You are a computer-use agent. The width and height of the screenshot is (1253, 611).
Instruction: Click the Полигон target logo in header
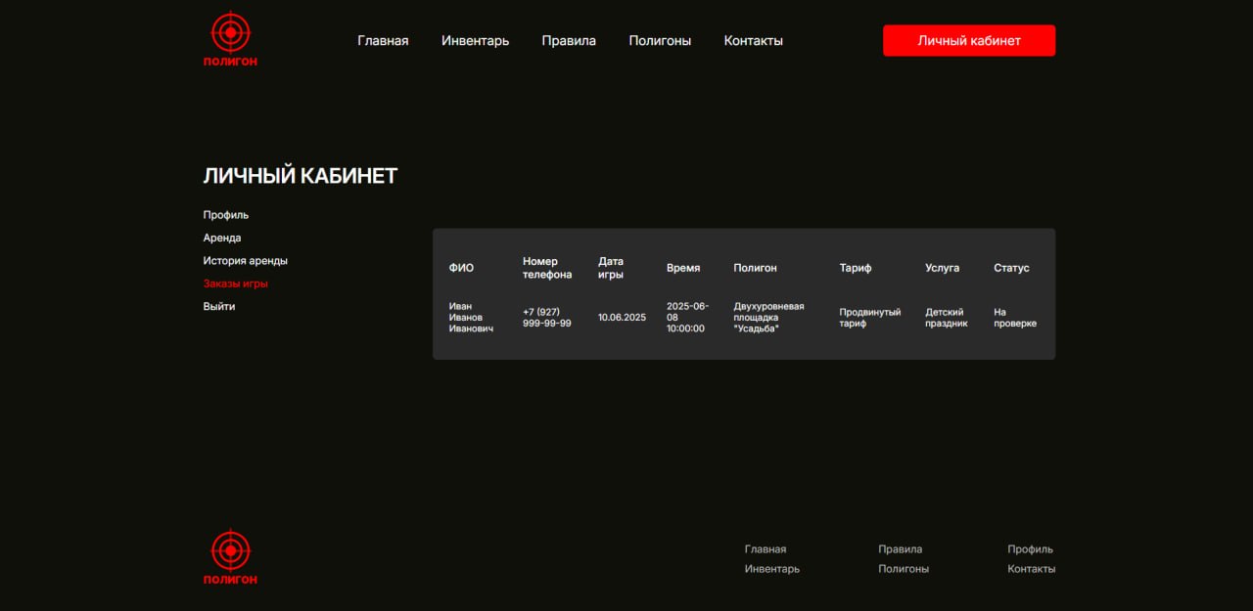230,39
